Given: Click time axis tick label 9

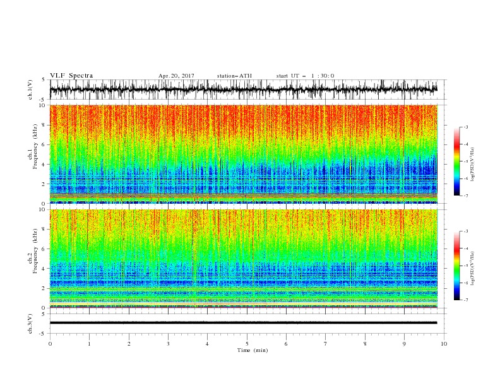Looking at the screenshot, I should point(404,344).
